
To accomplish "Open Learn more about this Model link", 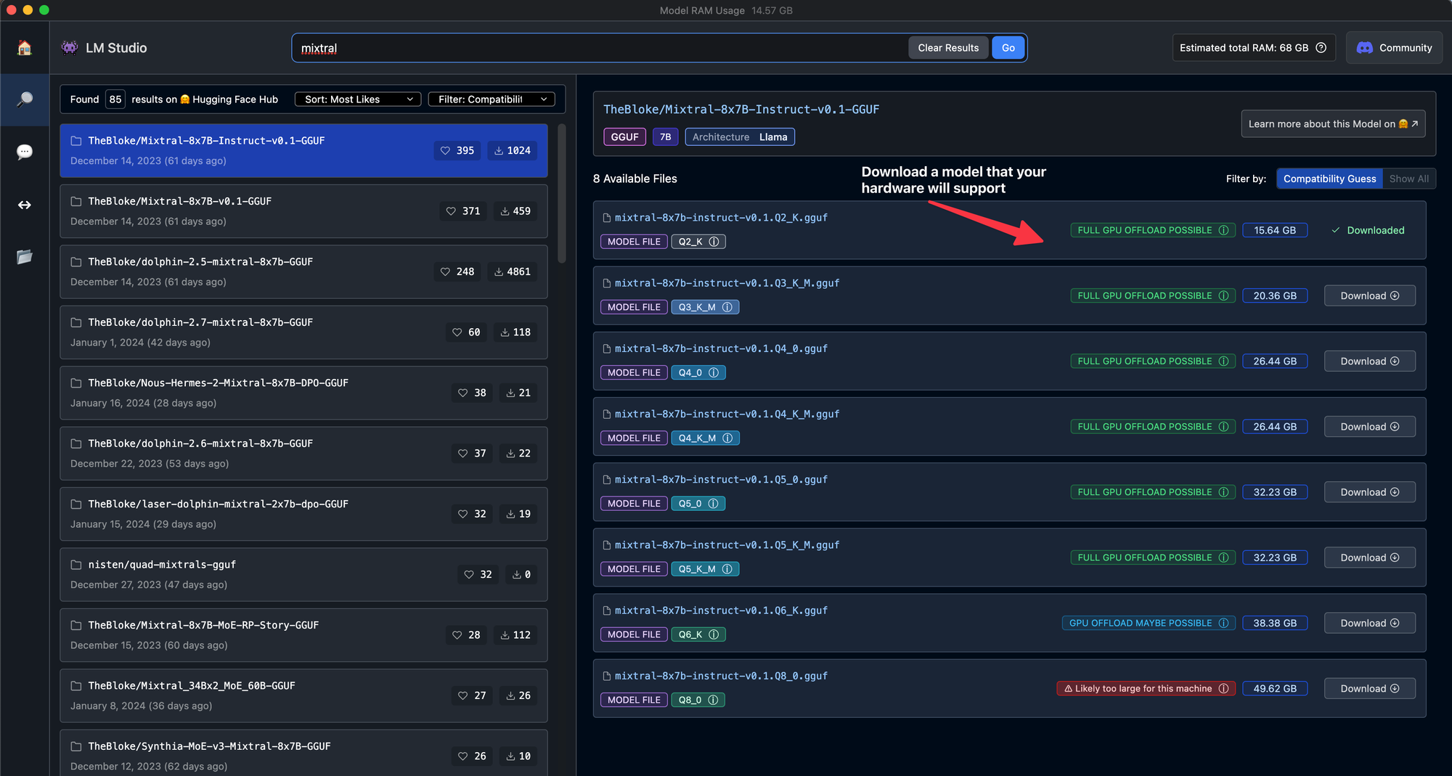I will point(1333,124).
